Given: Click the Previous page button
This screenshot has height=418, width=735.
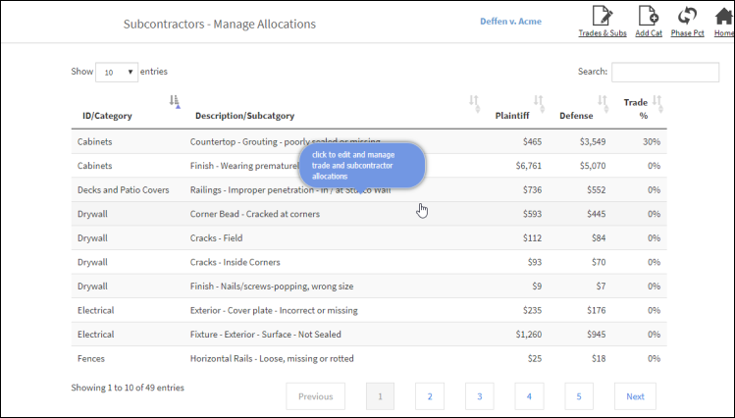Looking at the screenshot, I should tap(315, 396).
